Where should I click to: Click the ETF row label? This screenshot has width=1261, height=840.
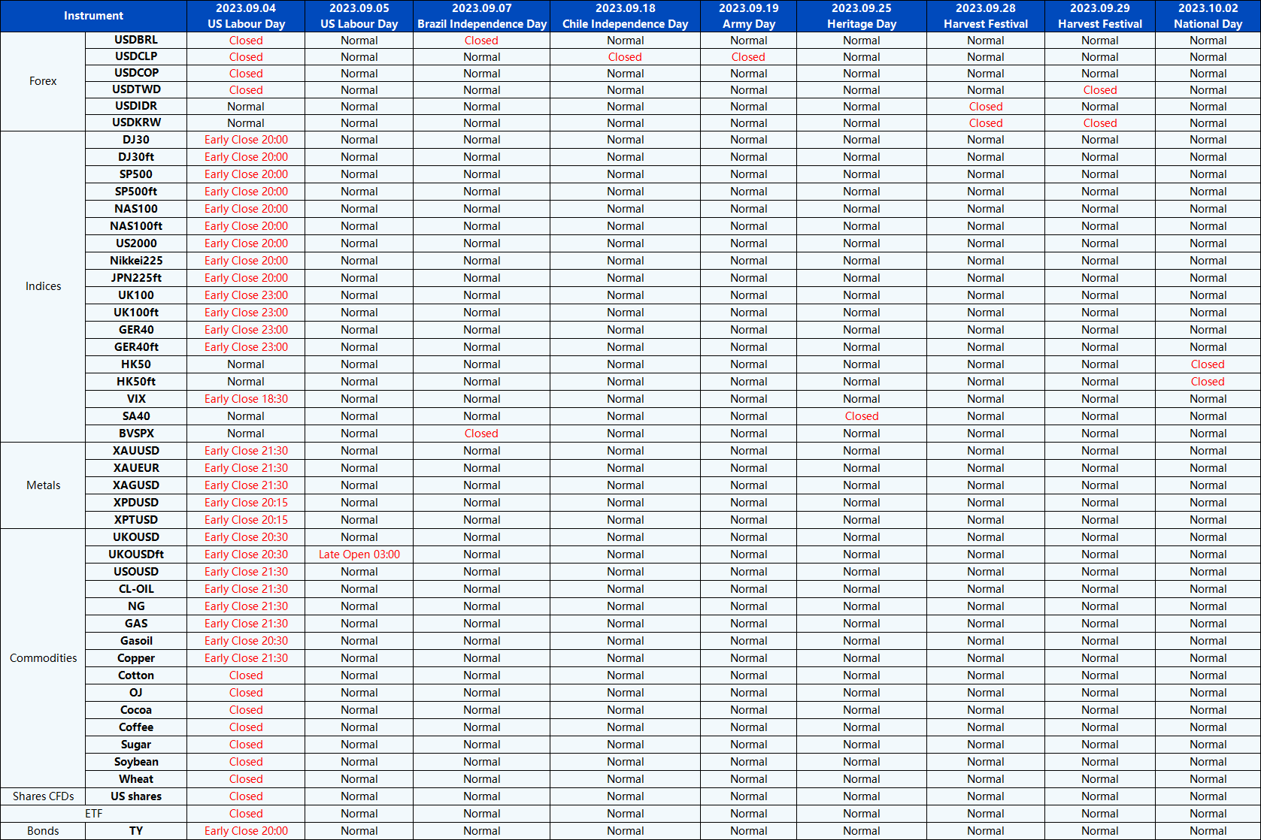point(93,814)
